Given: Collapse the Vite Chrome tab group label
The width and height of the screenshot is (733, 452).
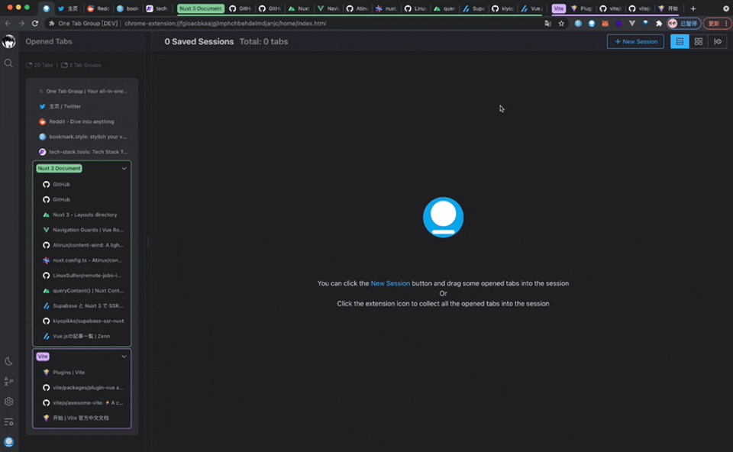Looking at the screenshot, I should pos(559,8).
